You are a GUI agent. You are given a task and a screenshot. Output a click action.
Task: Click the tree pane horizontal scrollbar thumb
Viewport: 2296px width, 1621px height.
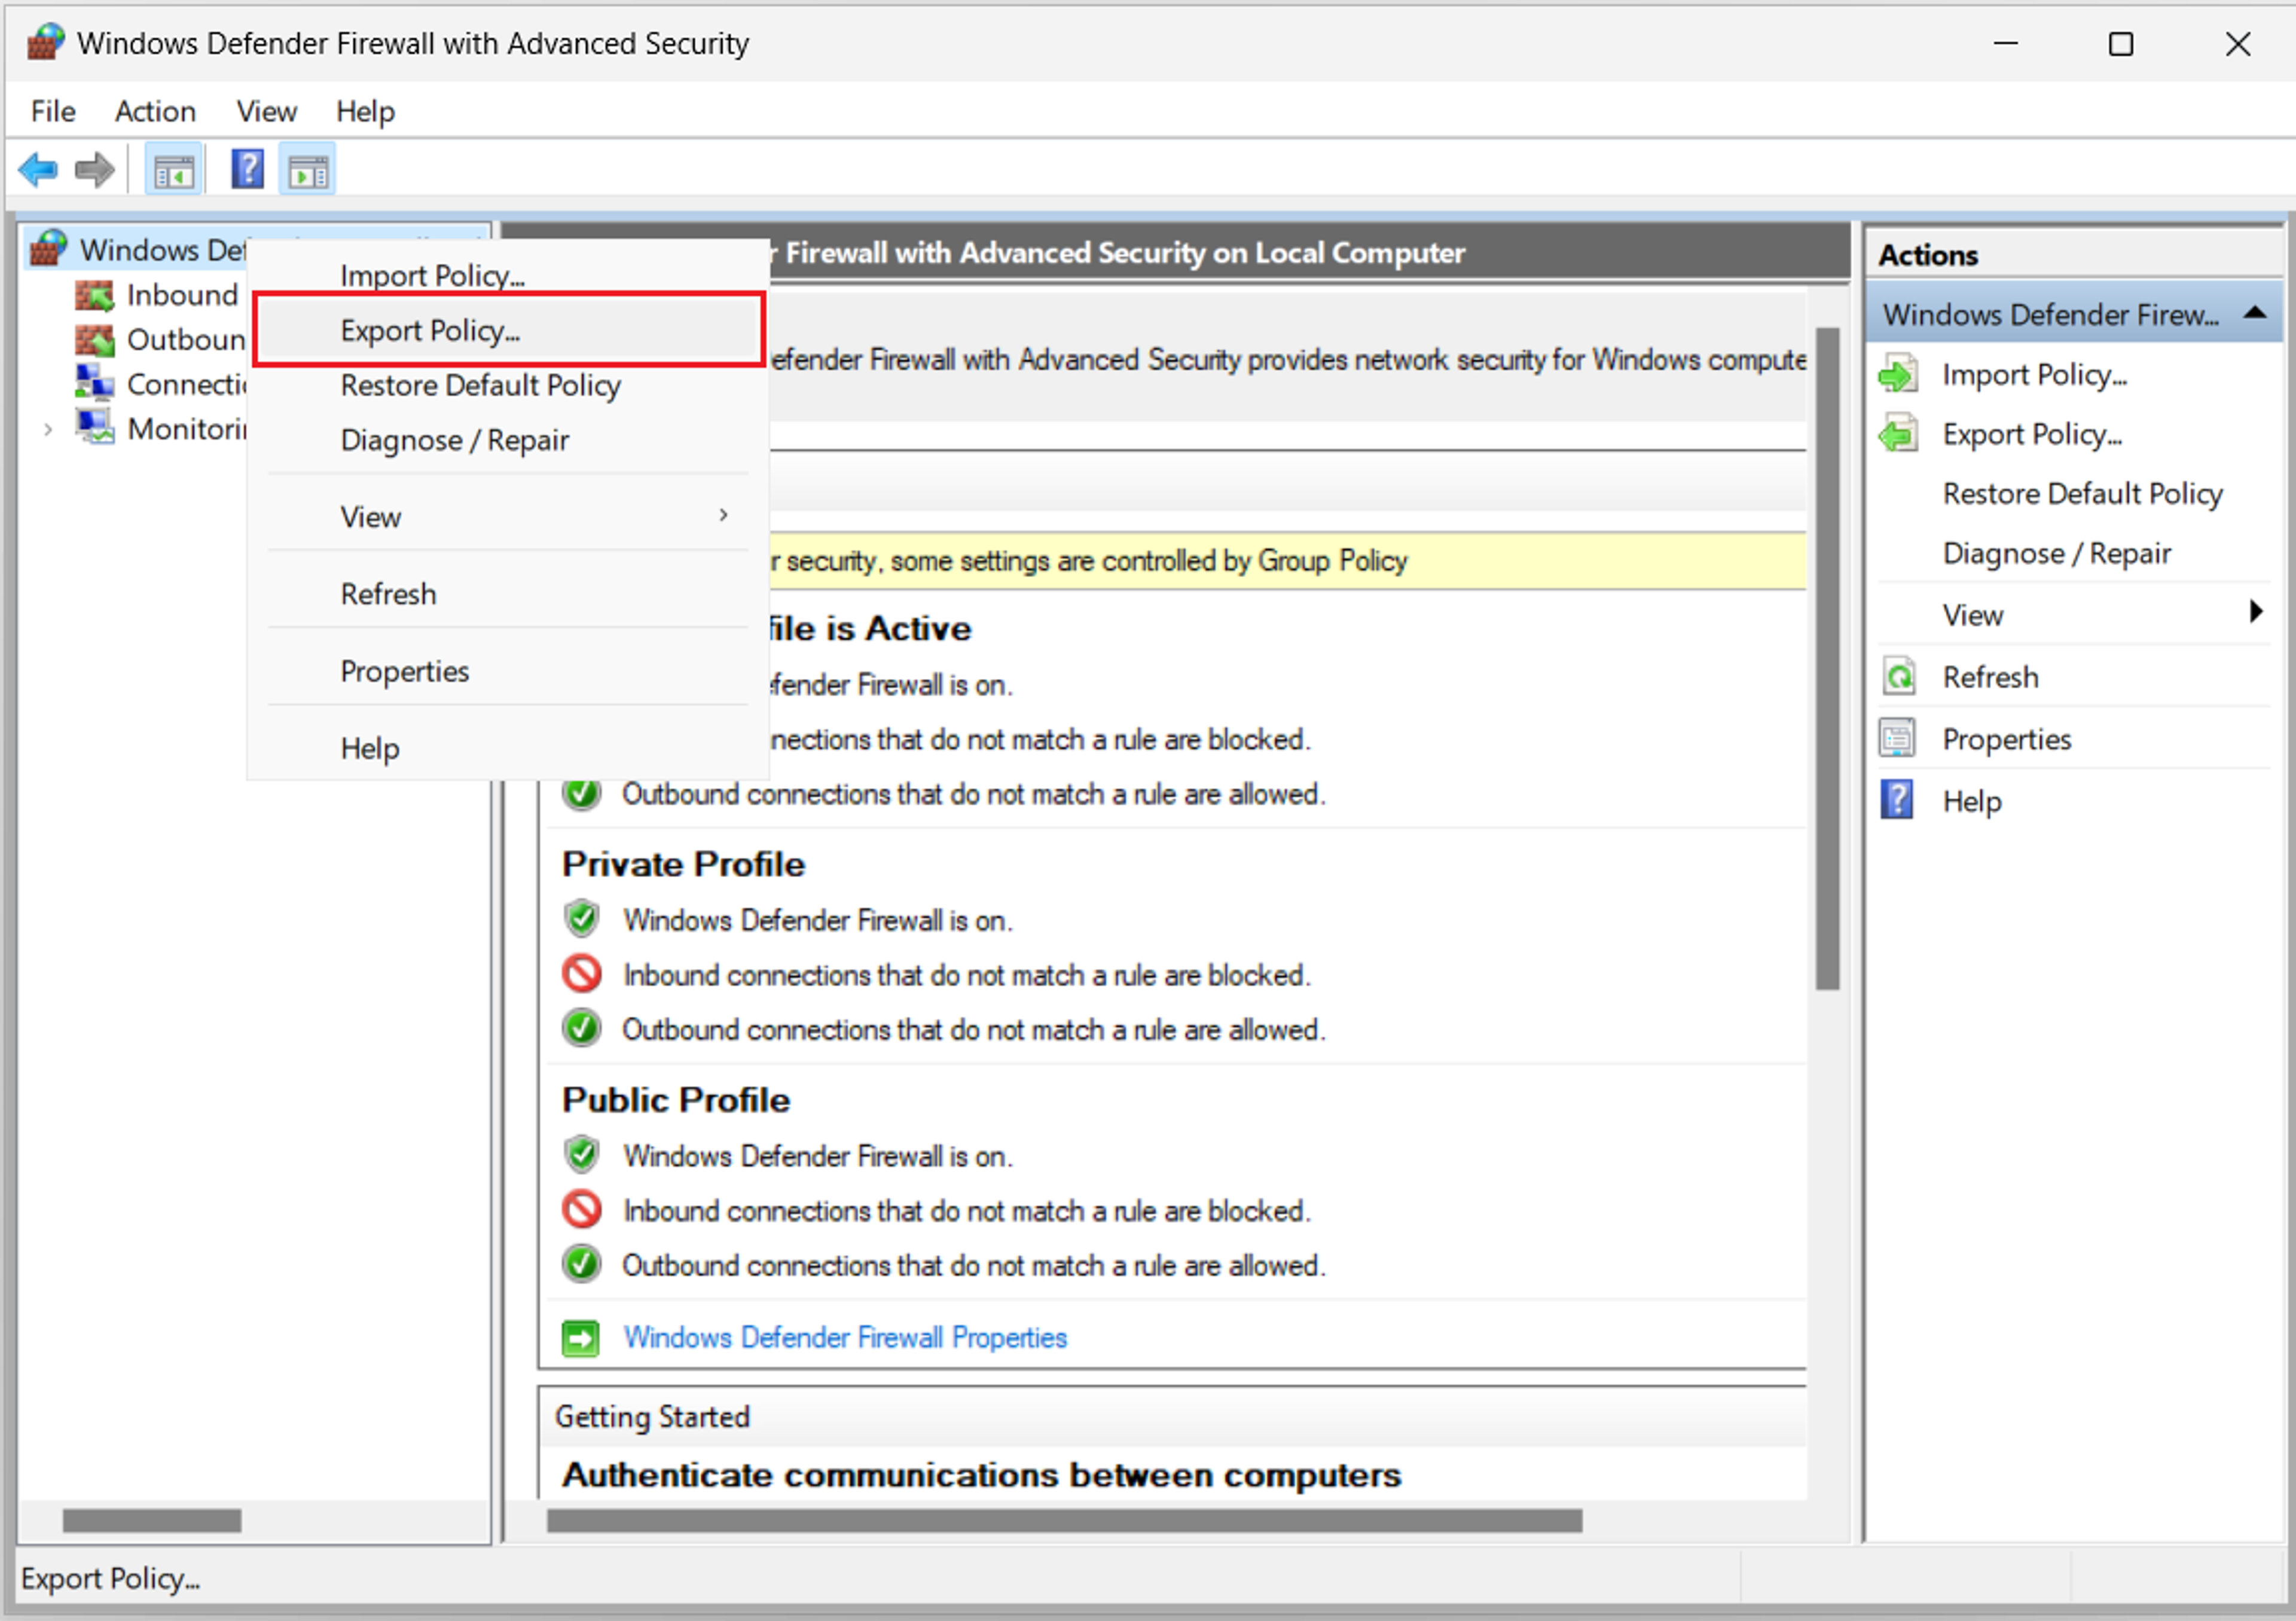152,1521
